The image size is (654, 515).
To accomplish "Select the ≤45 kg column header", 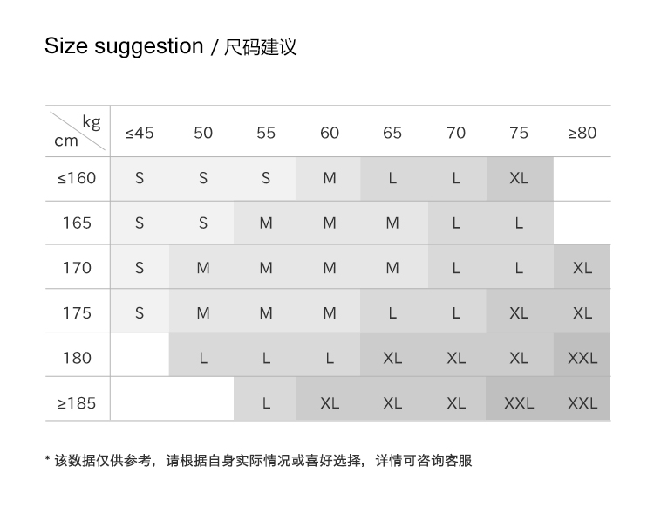I will click(140, 133).
